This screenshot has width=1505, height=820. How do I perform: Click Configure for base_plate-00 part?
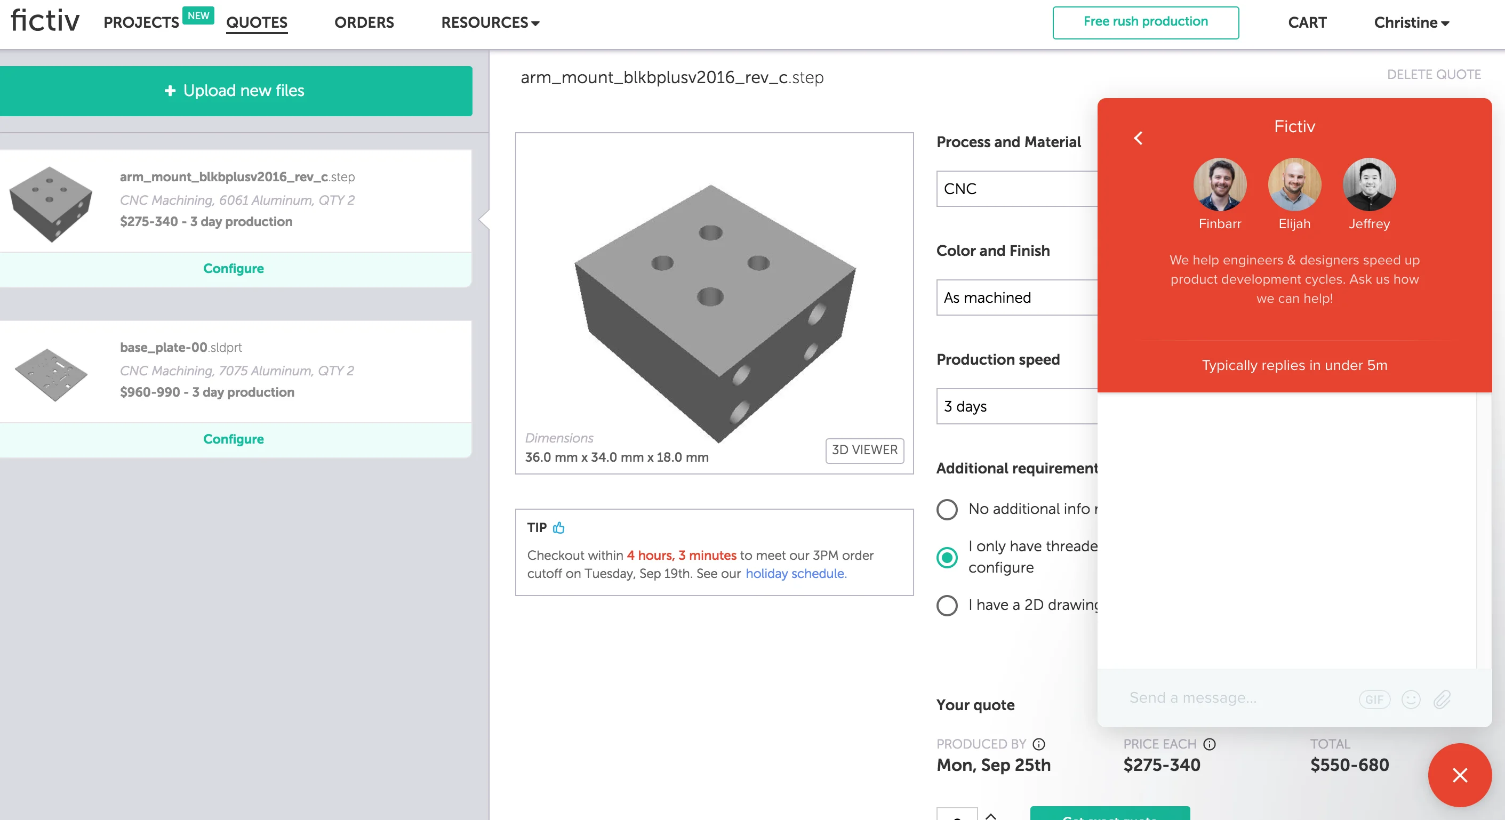[234, 439]
